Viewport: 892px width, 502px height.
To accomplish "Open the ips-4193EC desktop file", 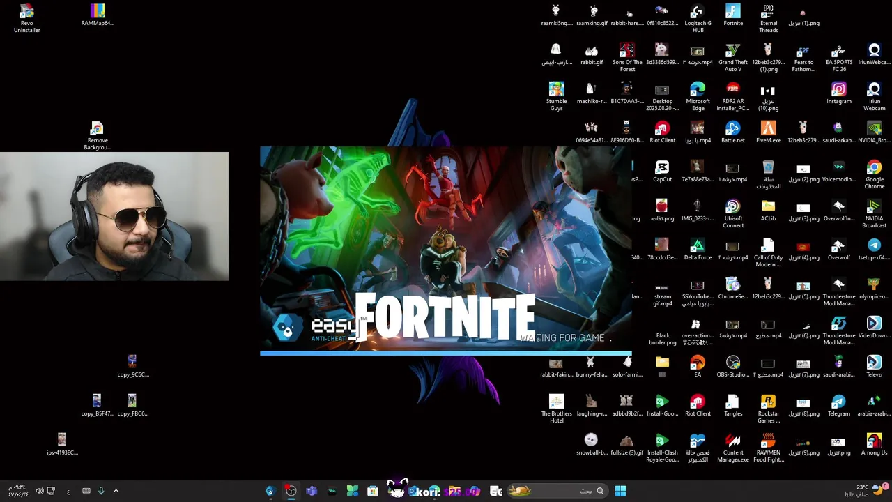I will click(62, 445).
